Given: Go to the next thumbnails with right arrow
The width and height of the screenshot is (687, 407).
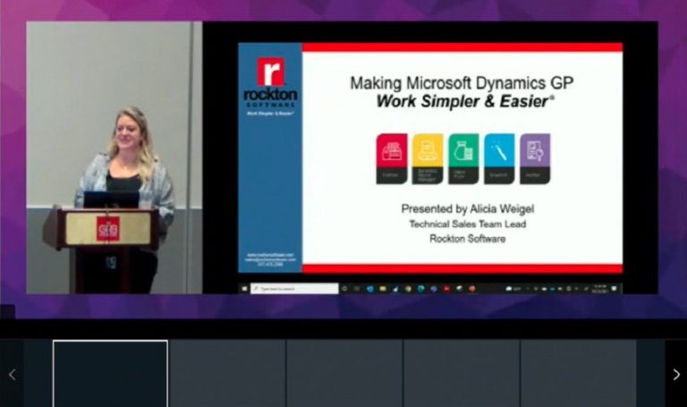Looking at the screenshot, I should coord(675,374).
